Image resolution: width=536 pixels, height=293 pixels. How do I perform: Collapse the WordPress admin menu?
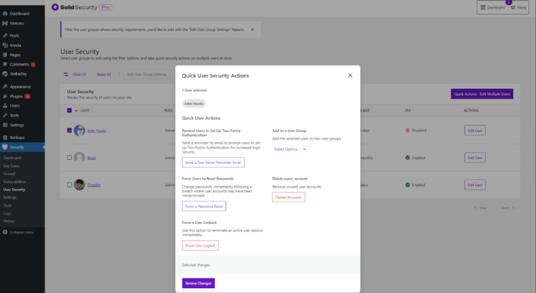pos(20,231)
